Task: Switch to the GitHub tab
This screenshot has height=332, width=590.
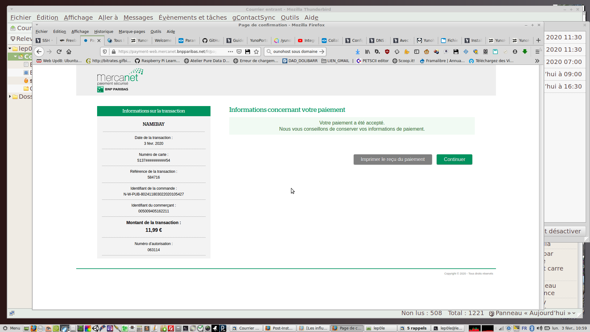Action: tap(211, 40)
